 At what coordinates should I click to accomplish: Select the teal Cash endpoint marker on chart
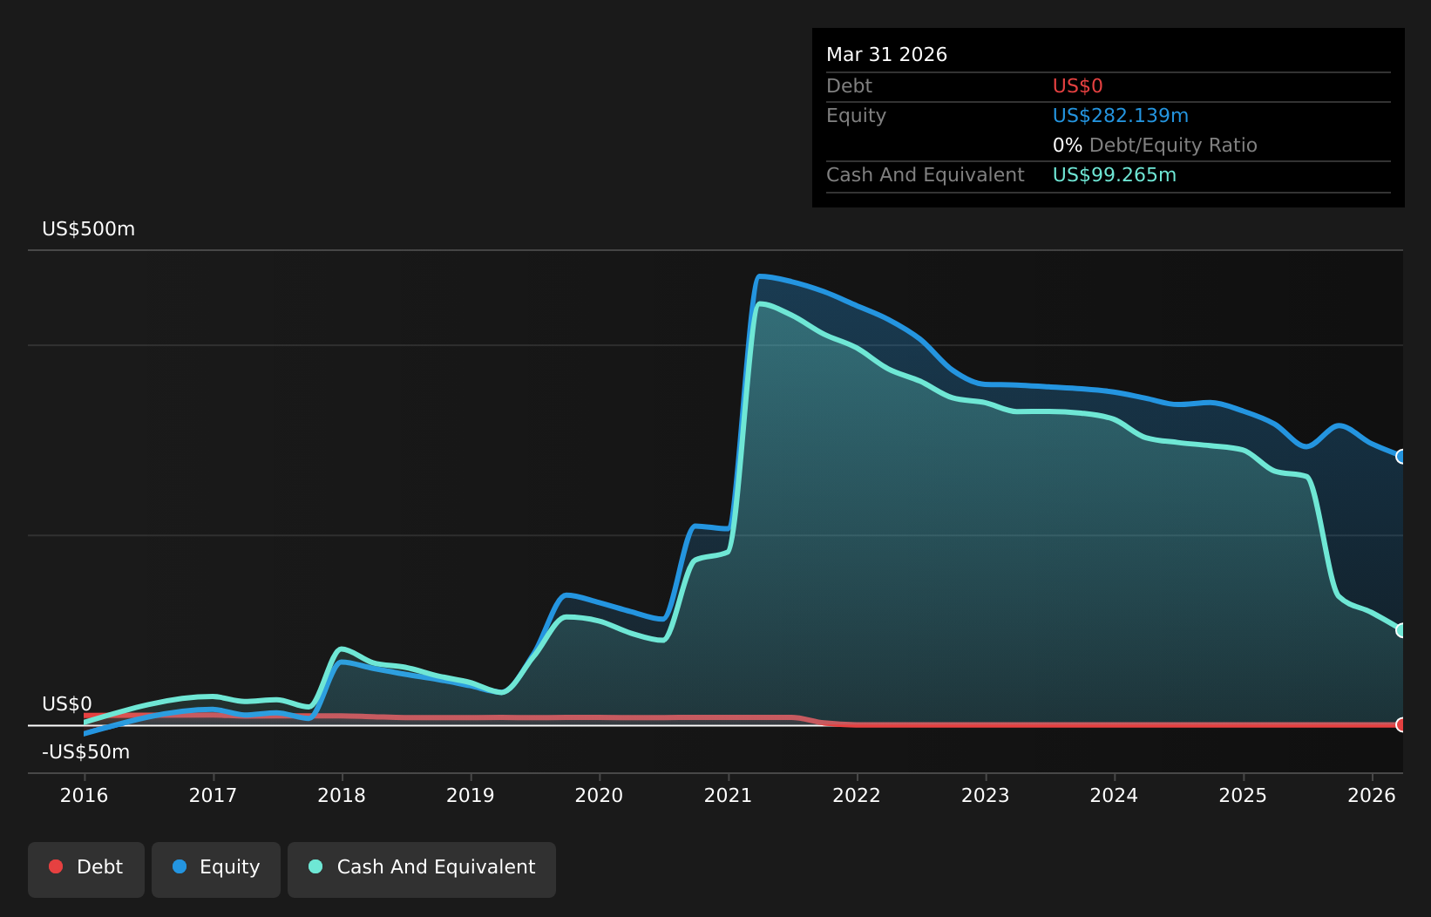pos(1401,629)
